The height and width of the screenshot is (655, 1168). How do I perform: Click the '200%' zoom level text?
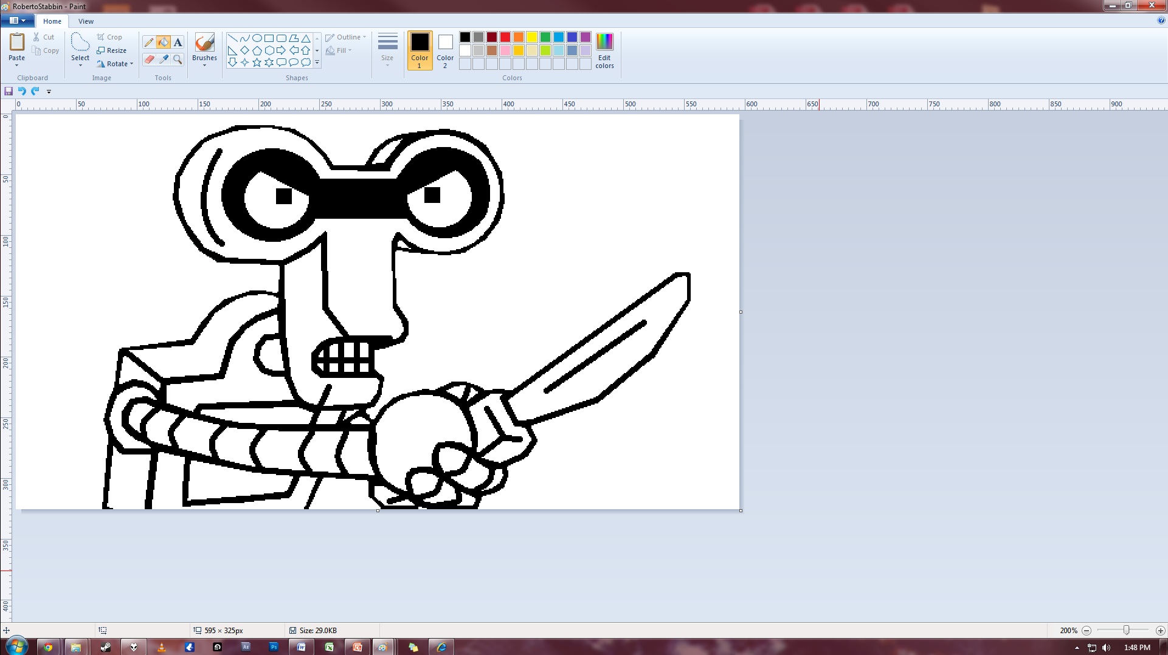coord(1068,631)
